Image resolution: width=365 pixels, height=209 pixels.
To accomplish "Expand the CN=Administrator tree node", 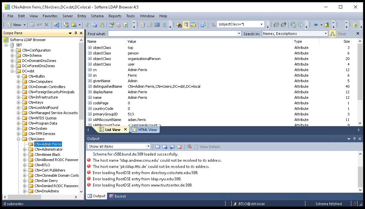I will click(24, 150).
